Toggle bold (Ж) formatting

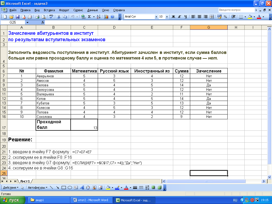click(173, 17)
